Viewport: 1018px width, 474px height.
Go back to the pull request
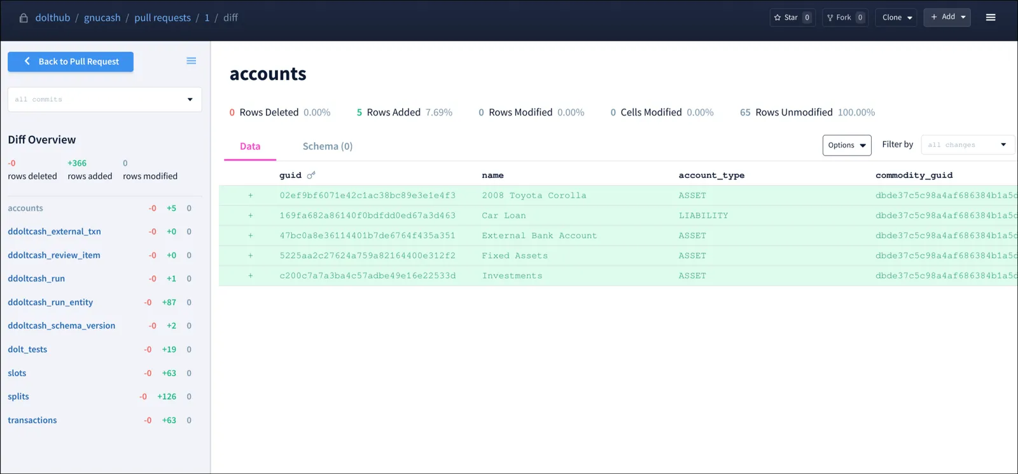pyautogui.click(x=71, y=62)
